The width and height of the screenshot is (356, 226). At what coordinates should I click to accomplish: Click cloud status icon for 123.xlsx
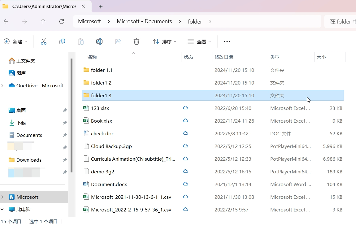(x=185, y=108)
